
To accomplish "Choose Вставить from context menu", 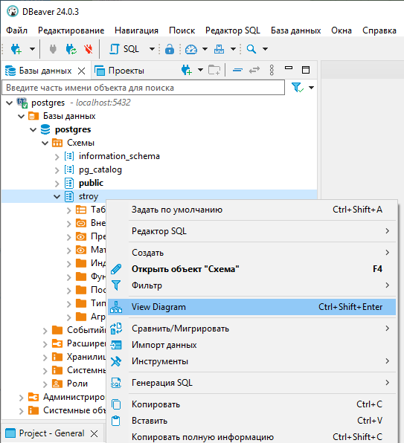I will point(251,421).
